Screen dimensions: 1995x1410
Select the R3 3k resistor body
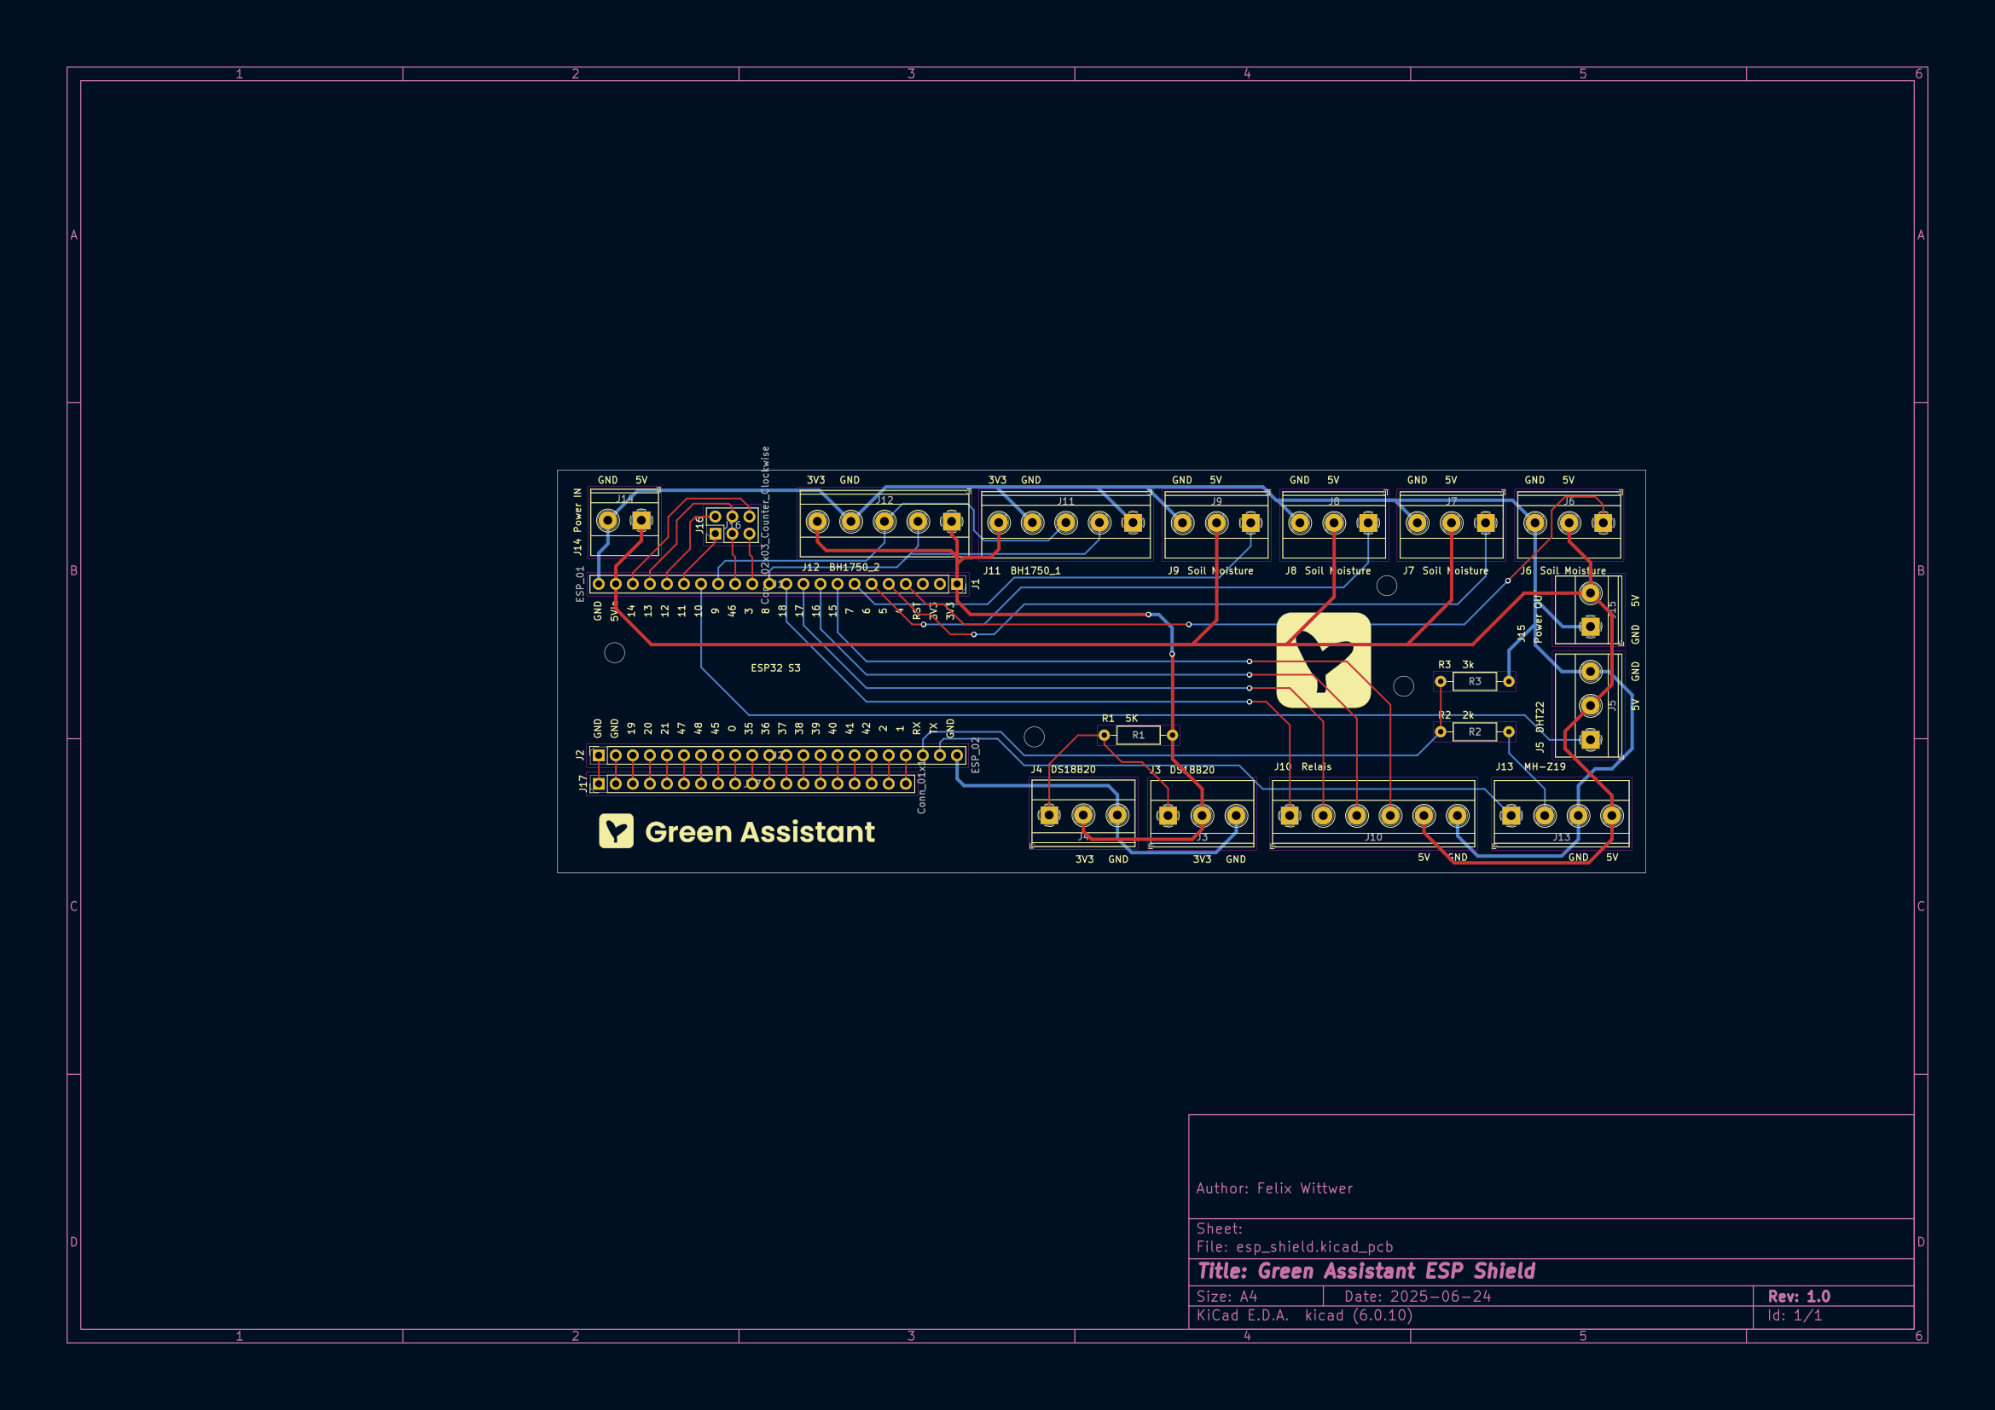1475,682
